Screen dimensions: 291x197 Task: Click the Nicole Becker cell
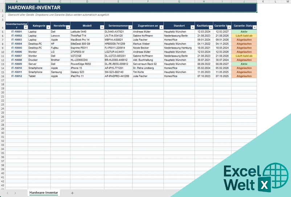coord(148,48)
